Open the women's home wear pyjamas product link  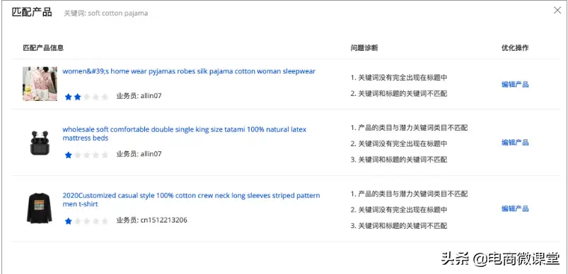[x=189, y=71]
